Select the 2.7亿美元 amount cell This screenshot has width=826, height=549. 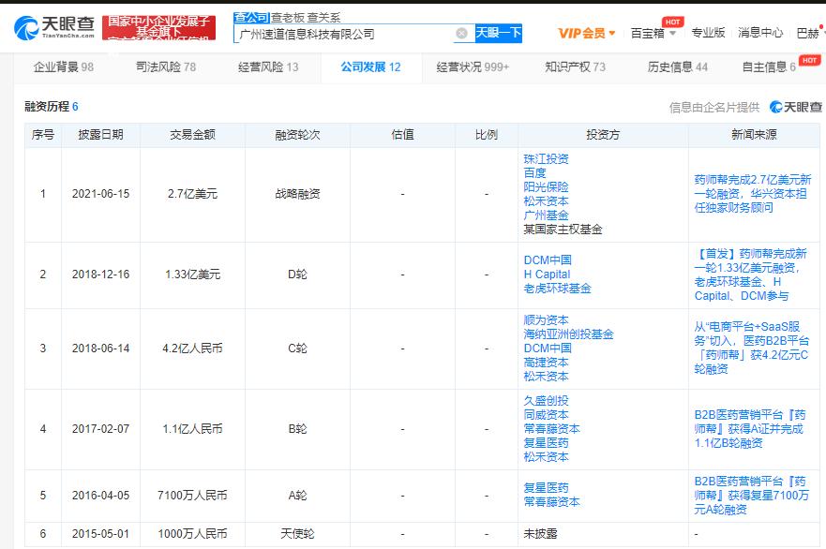pos(192,194)
